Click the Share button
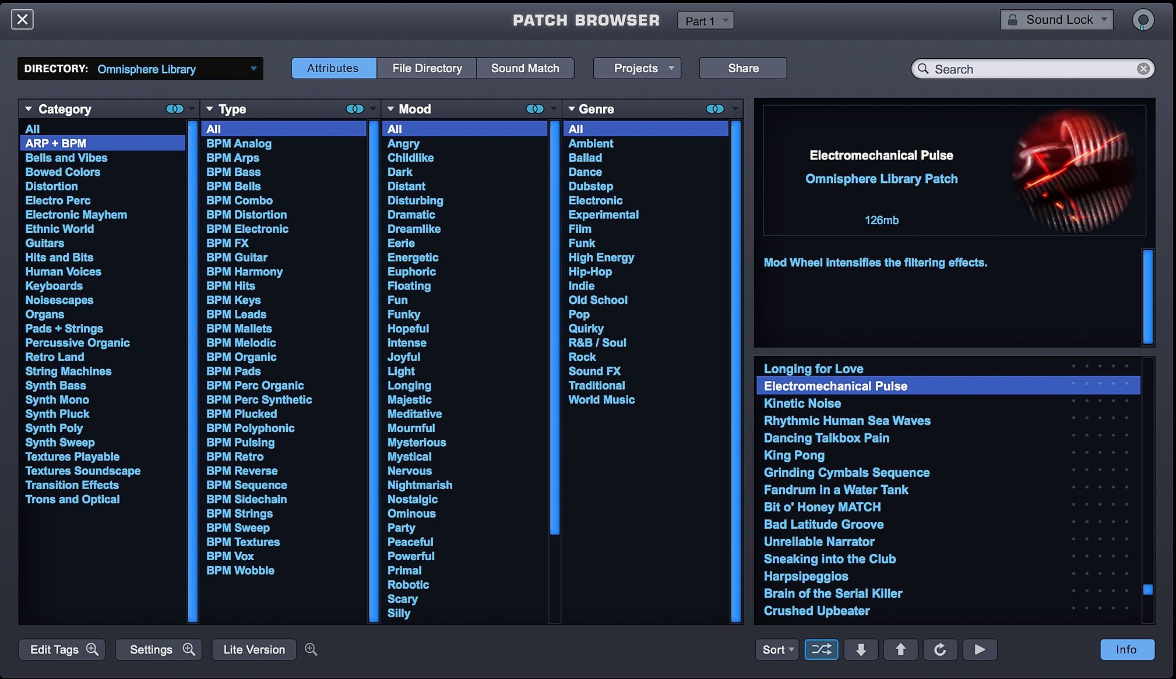The height and width of the screenshot is (679, 1176). pyautogui.click(x=742, y=68)
